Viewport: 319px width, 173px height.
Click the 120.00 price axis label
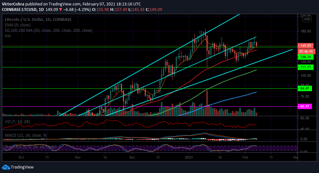tap(306, 62)
